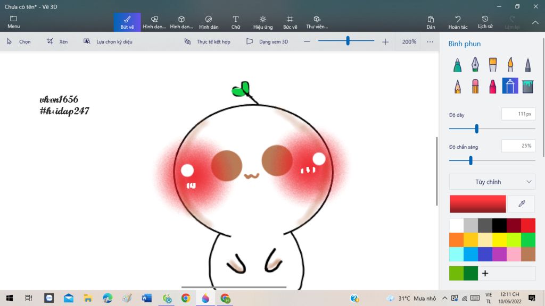This screenshot has height=306, width=545.
Task: Click the current red color preview
Action: click(x=477, y=203)
